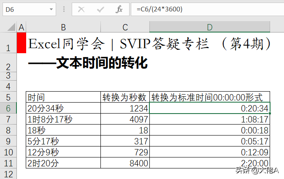This screenshot has width=284, height=179.
Task: Select row 6 header
Action: [x=8, y=108]
